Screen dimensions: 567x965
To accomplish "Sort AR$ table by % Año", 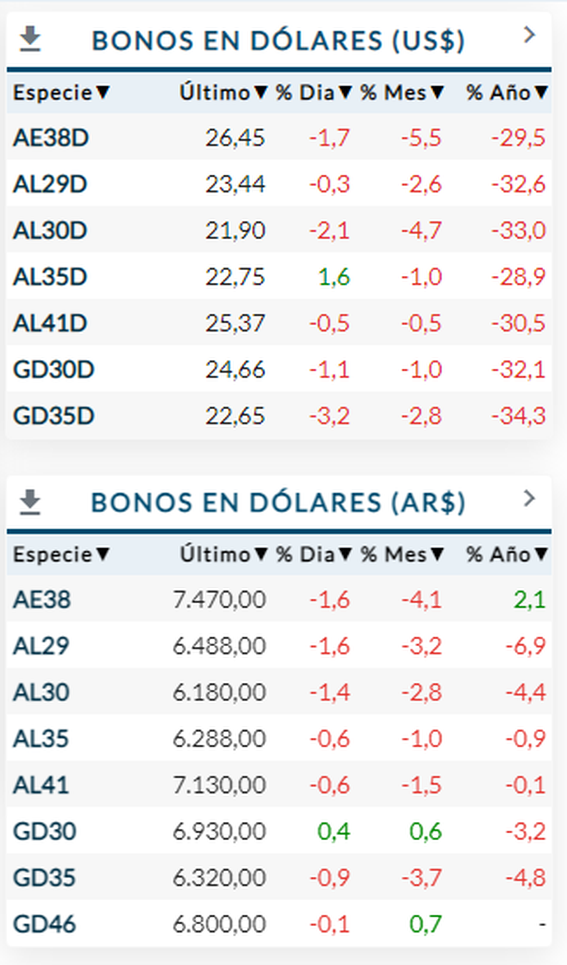I will tap(507, 554).
